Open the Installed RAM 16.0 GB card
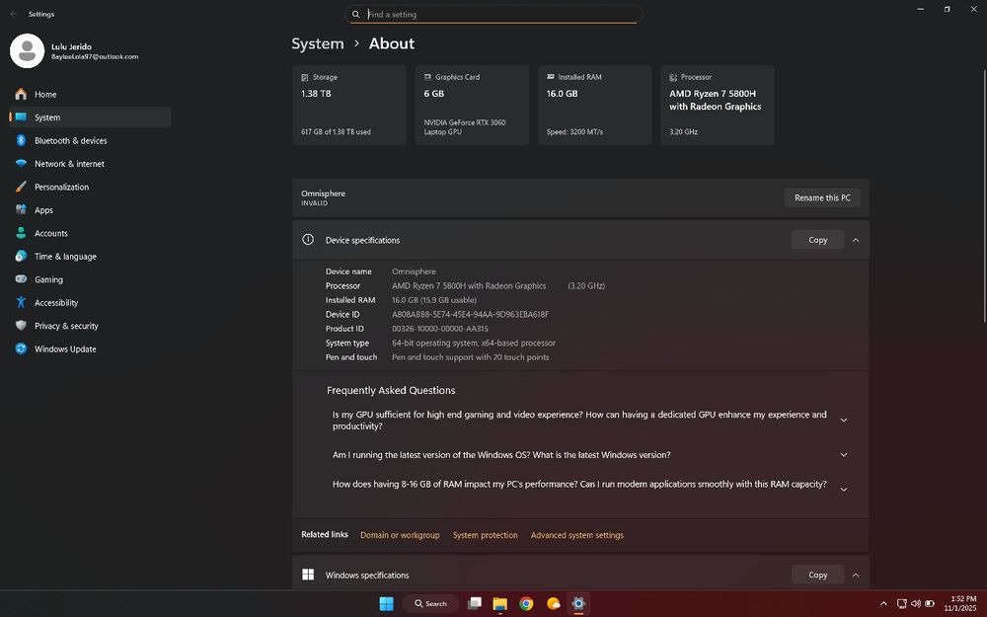This screenshot has height=617, width=987. point(595,106)
